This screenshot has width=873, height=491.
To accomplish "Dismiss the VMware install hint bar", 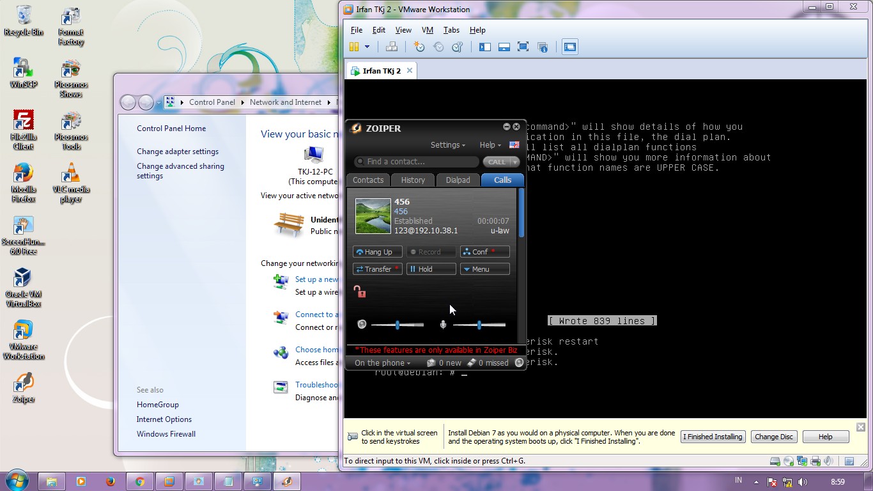I will pyautogui.click(x=860, y=427).
